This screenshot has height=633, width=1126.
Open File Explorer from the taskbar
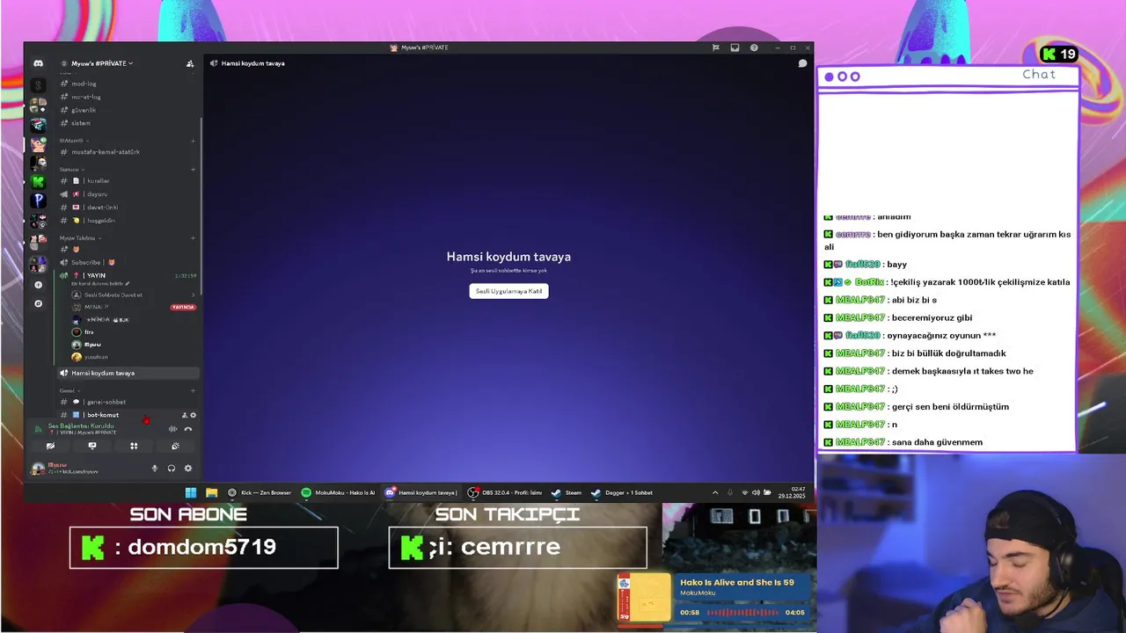[x=212, y=492]
